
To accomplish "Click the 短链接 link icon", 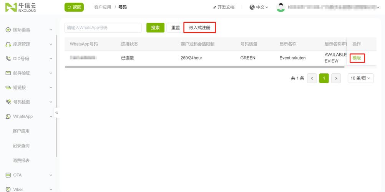I will 8,88.
